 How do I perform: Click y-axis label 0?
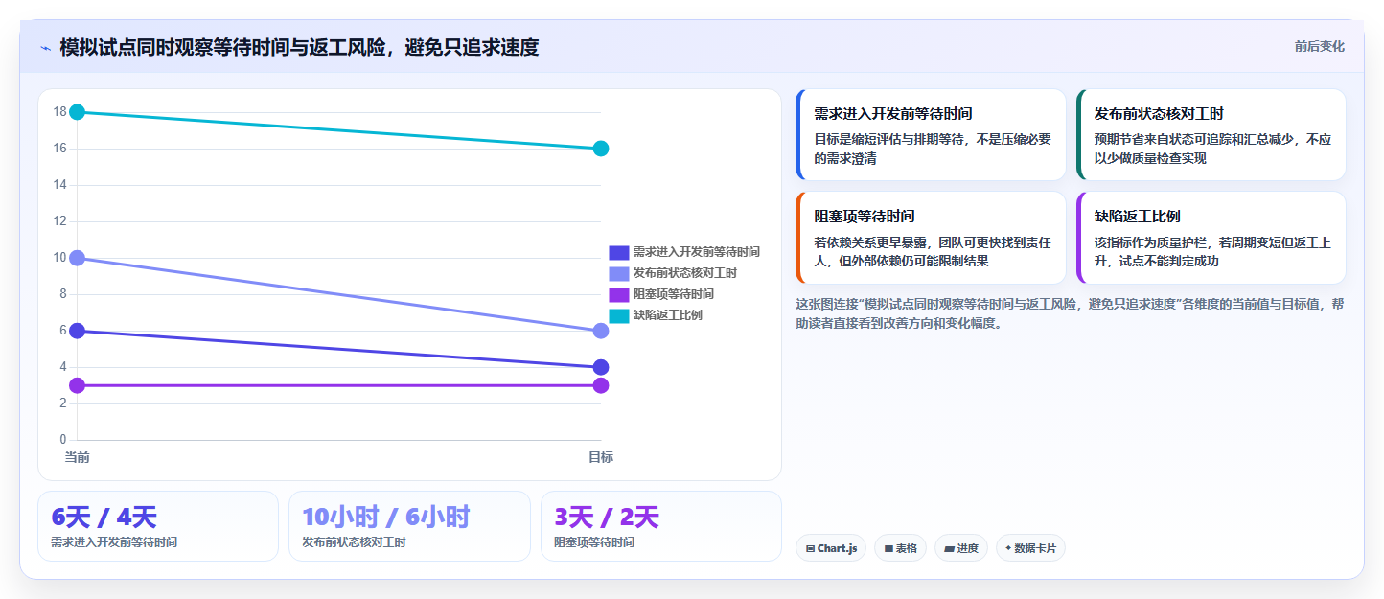[63, 440]
